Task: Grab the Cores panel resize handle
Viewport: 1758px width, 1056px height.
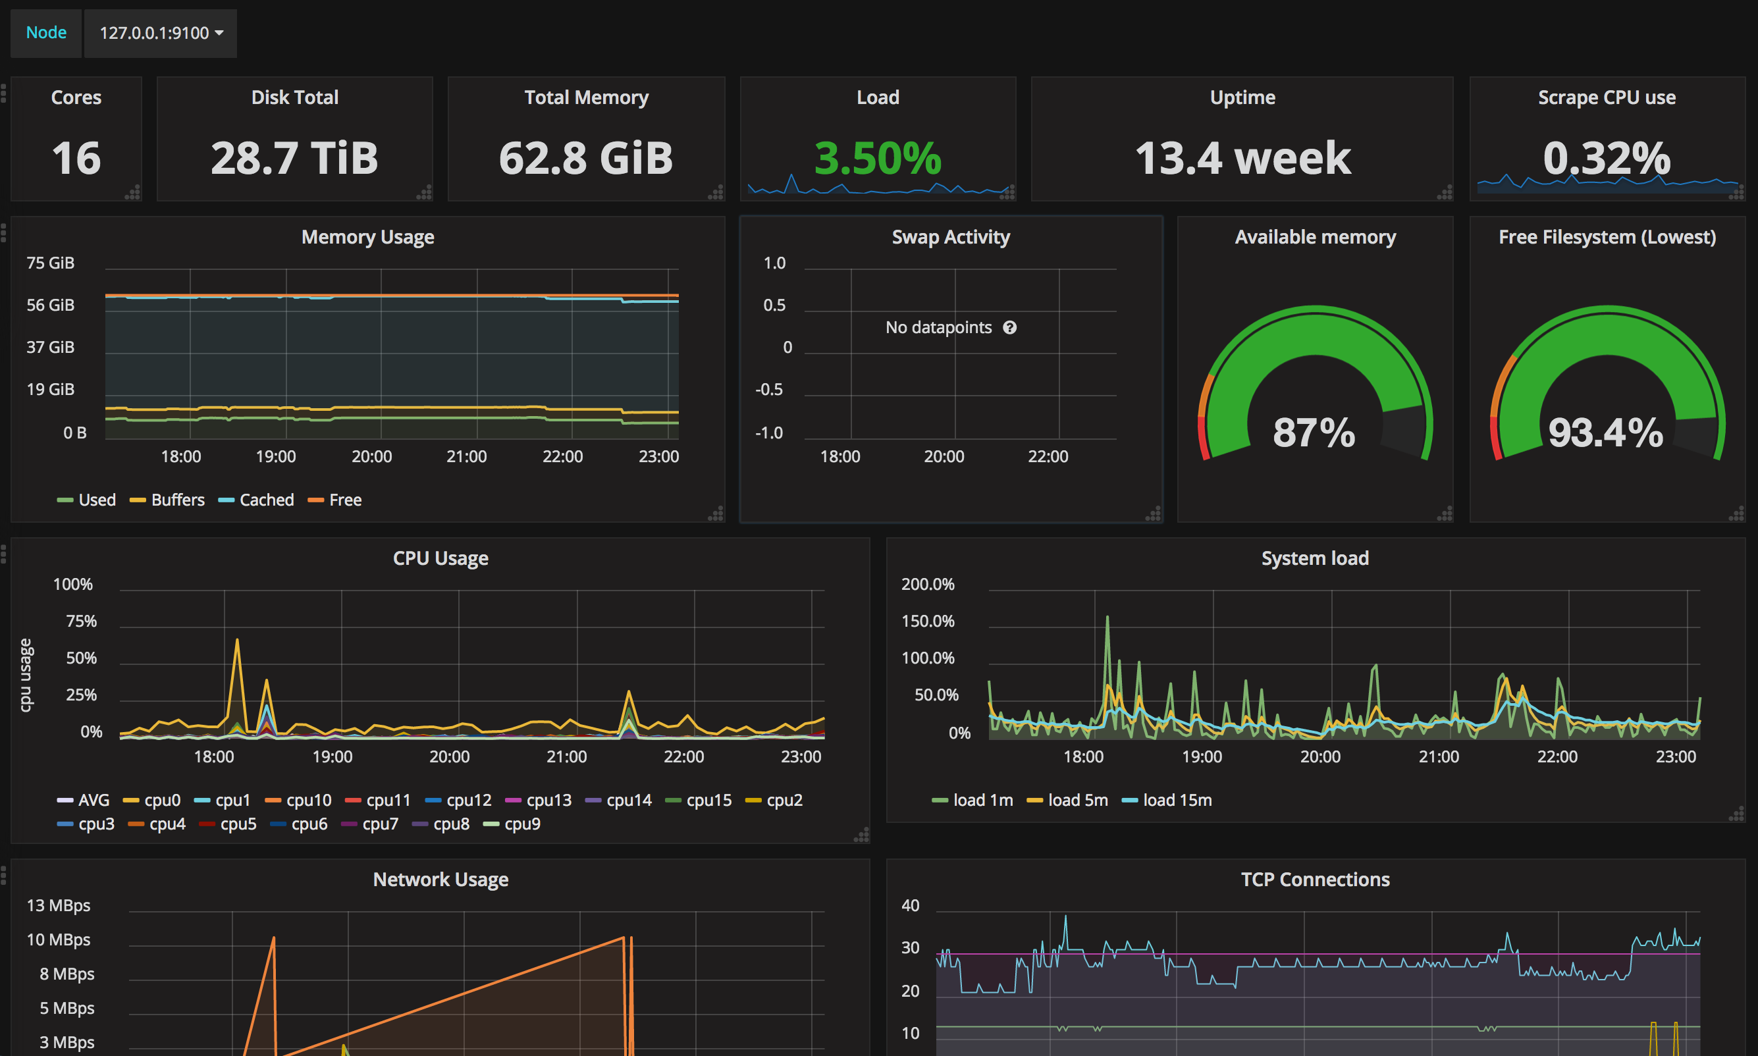Action: (133, 192)
